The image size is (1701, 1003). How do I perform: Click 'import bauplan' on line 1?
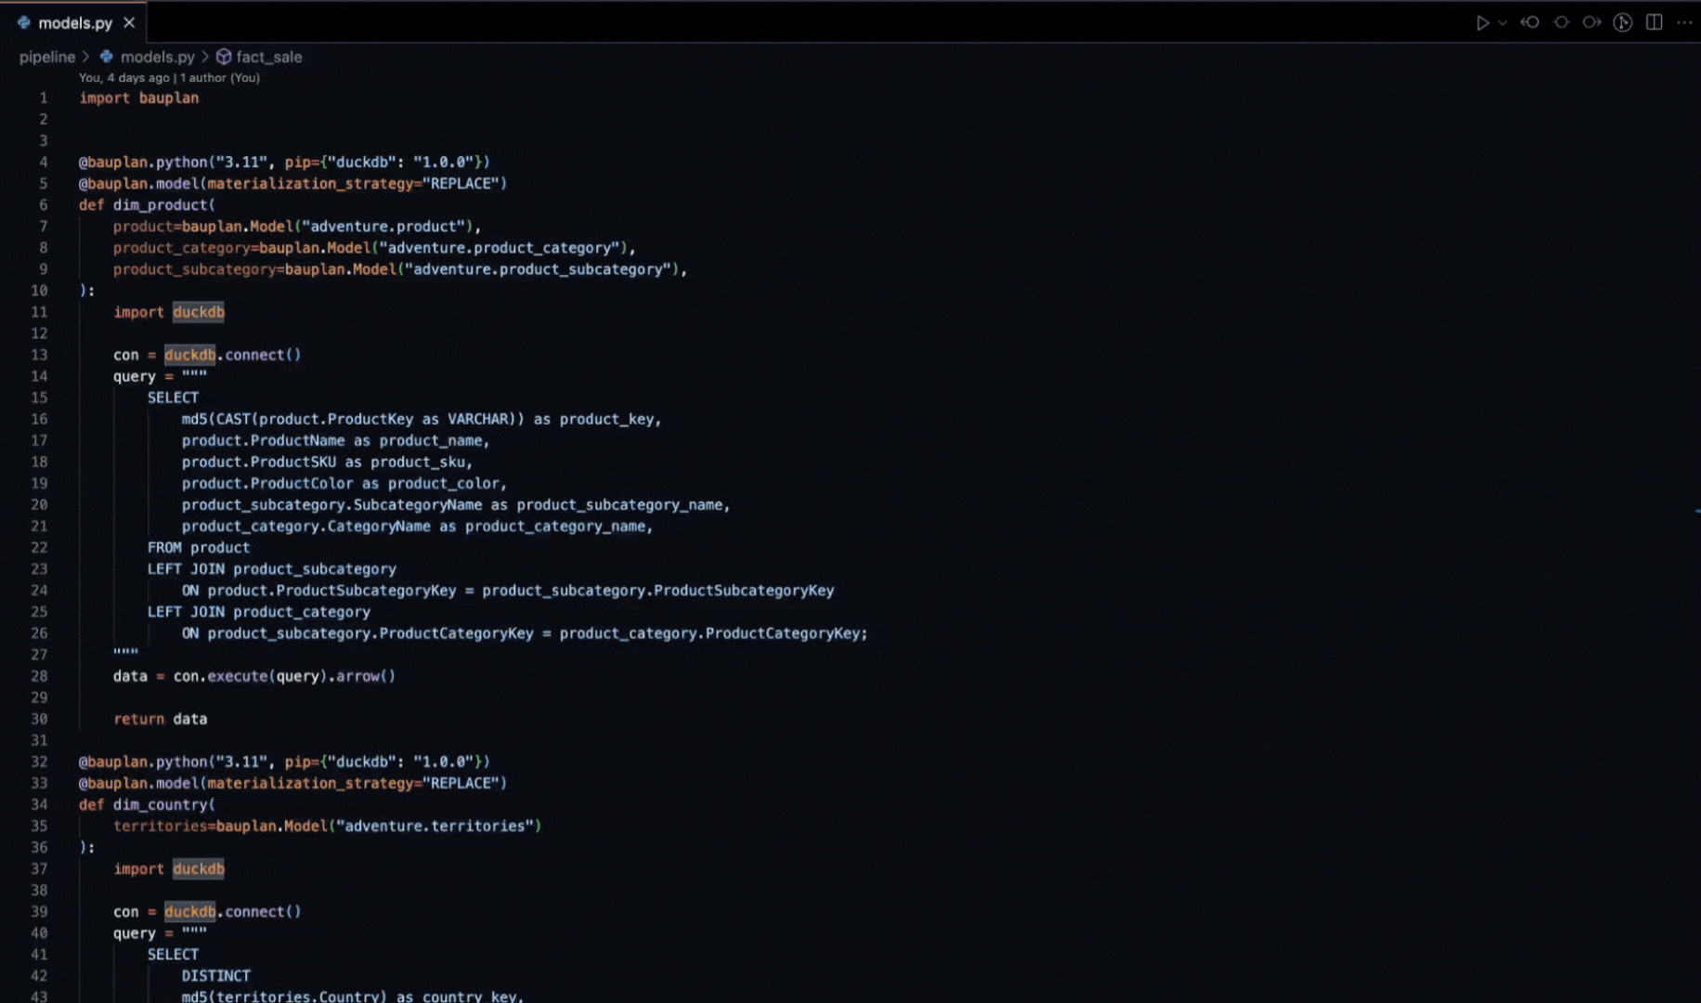pyautogui.click(x=139, y=98)
